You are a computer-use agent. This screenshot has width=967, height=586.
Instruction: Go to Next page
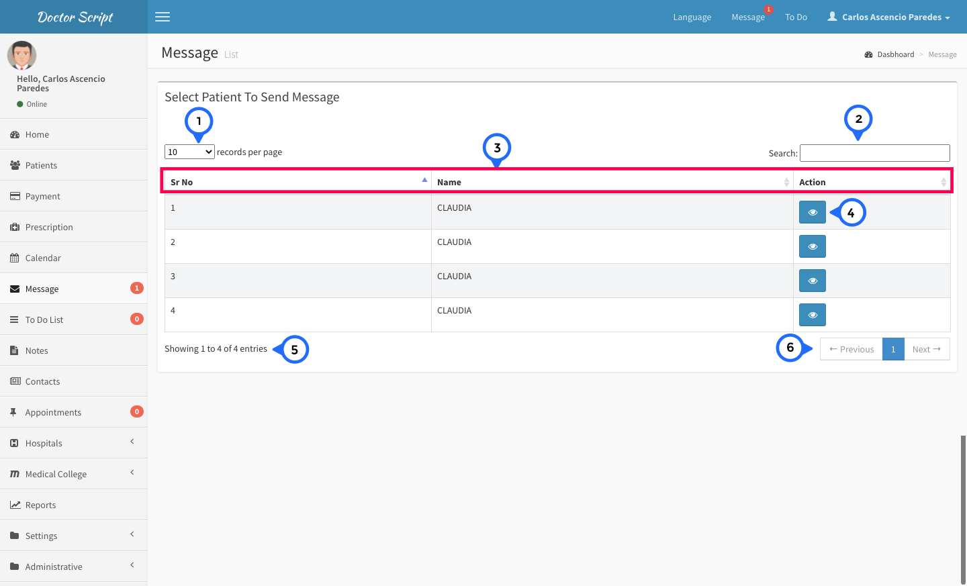(927, 349)
